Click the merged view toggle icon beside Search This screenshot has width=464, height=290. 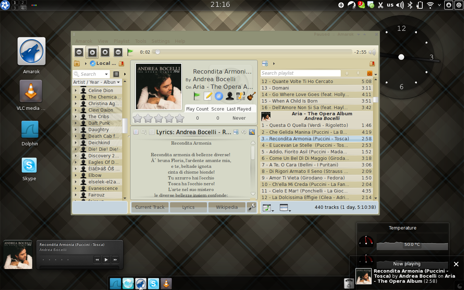[116, 74]
